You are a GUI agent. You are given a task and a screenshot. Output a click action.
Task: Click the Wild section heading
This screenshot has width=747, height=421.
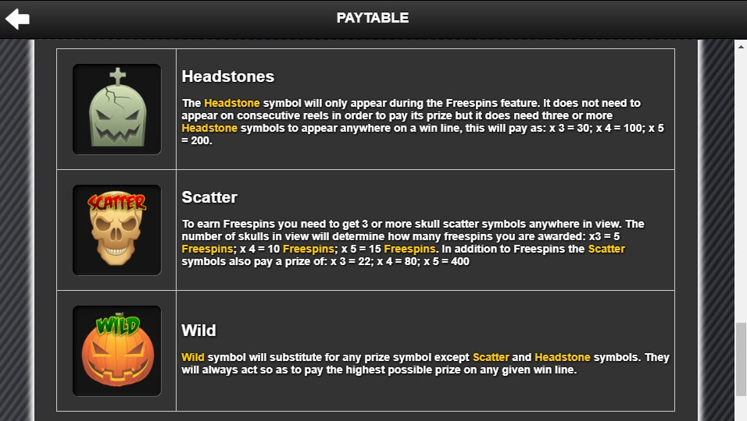click(x=198, y=331)
